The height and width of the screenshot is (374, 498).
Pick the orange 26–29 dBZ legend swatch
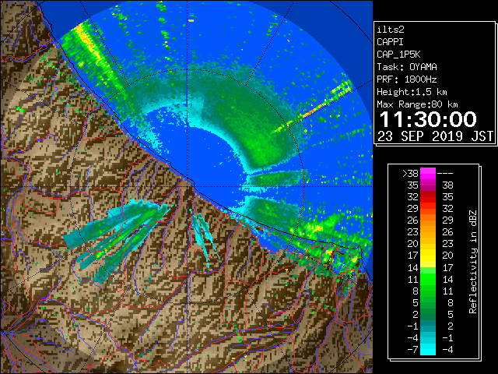click(x=428, y=221)
